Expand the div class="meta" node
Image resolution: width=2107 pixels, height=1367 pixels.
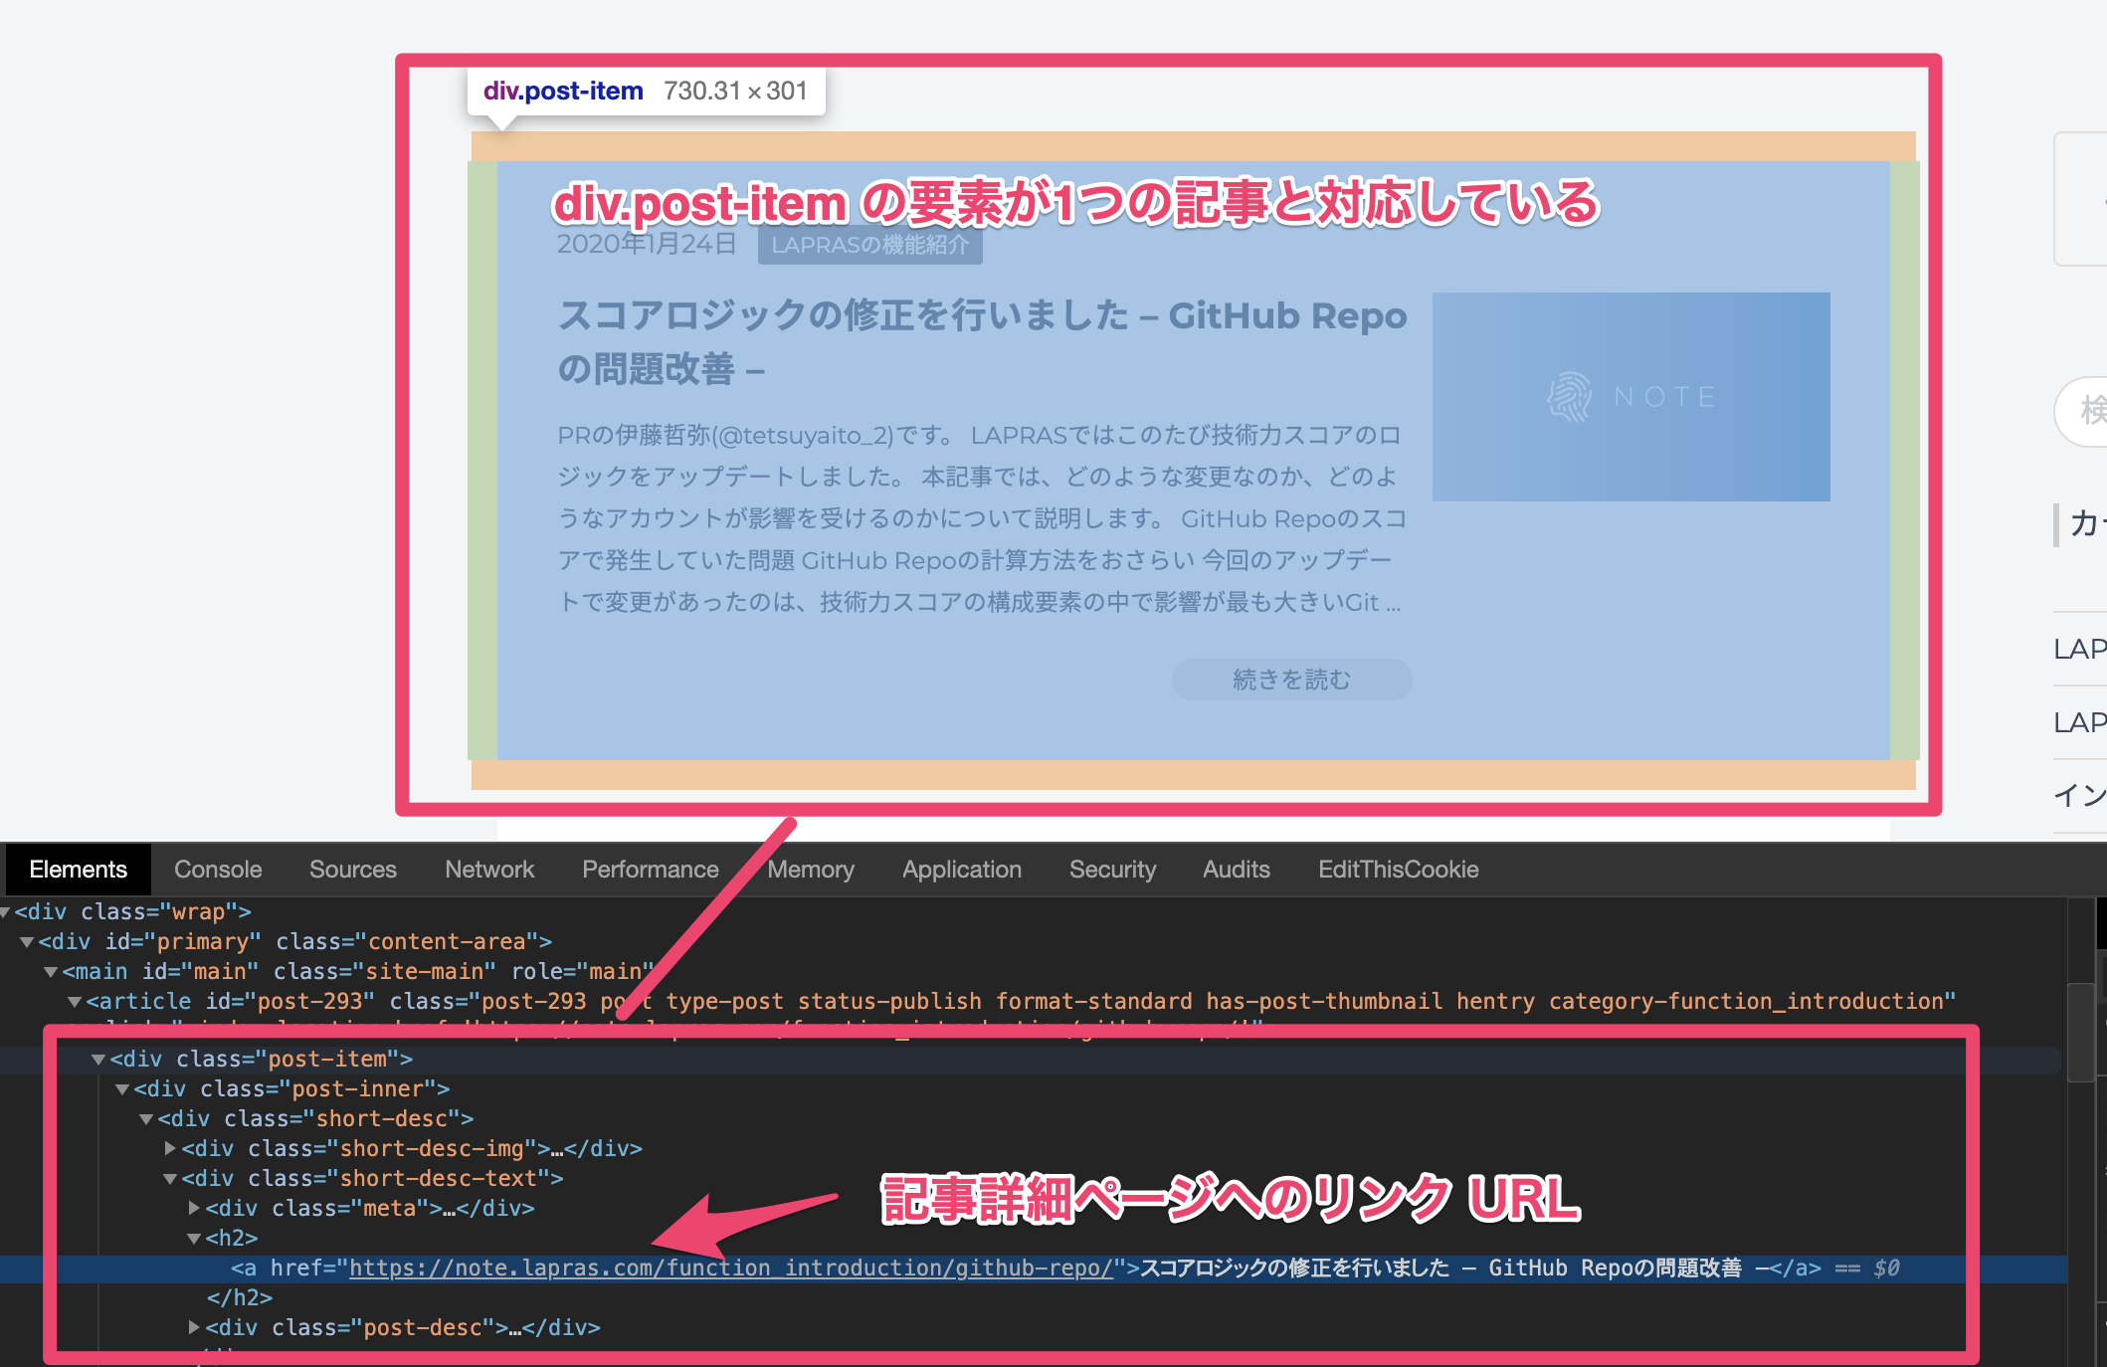tap(194, 1208)
